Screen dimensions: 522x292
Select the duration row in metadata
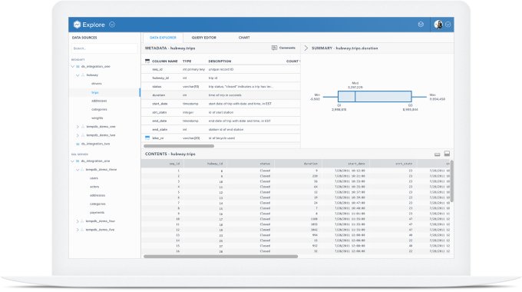click(221, 95)
